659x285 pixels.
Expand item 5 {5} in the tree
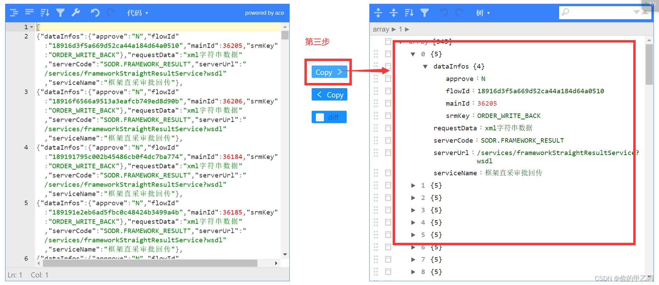pos(413,235)
